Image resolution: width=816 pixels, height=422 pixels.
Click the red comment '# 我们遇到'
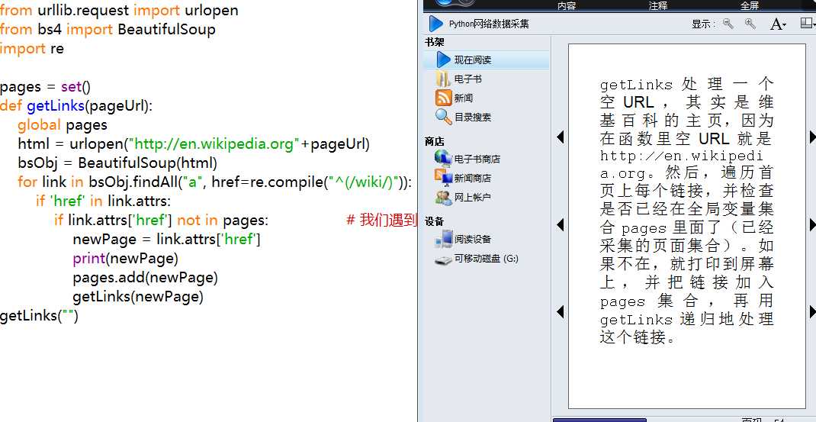[x=381, y=221]
